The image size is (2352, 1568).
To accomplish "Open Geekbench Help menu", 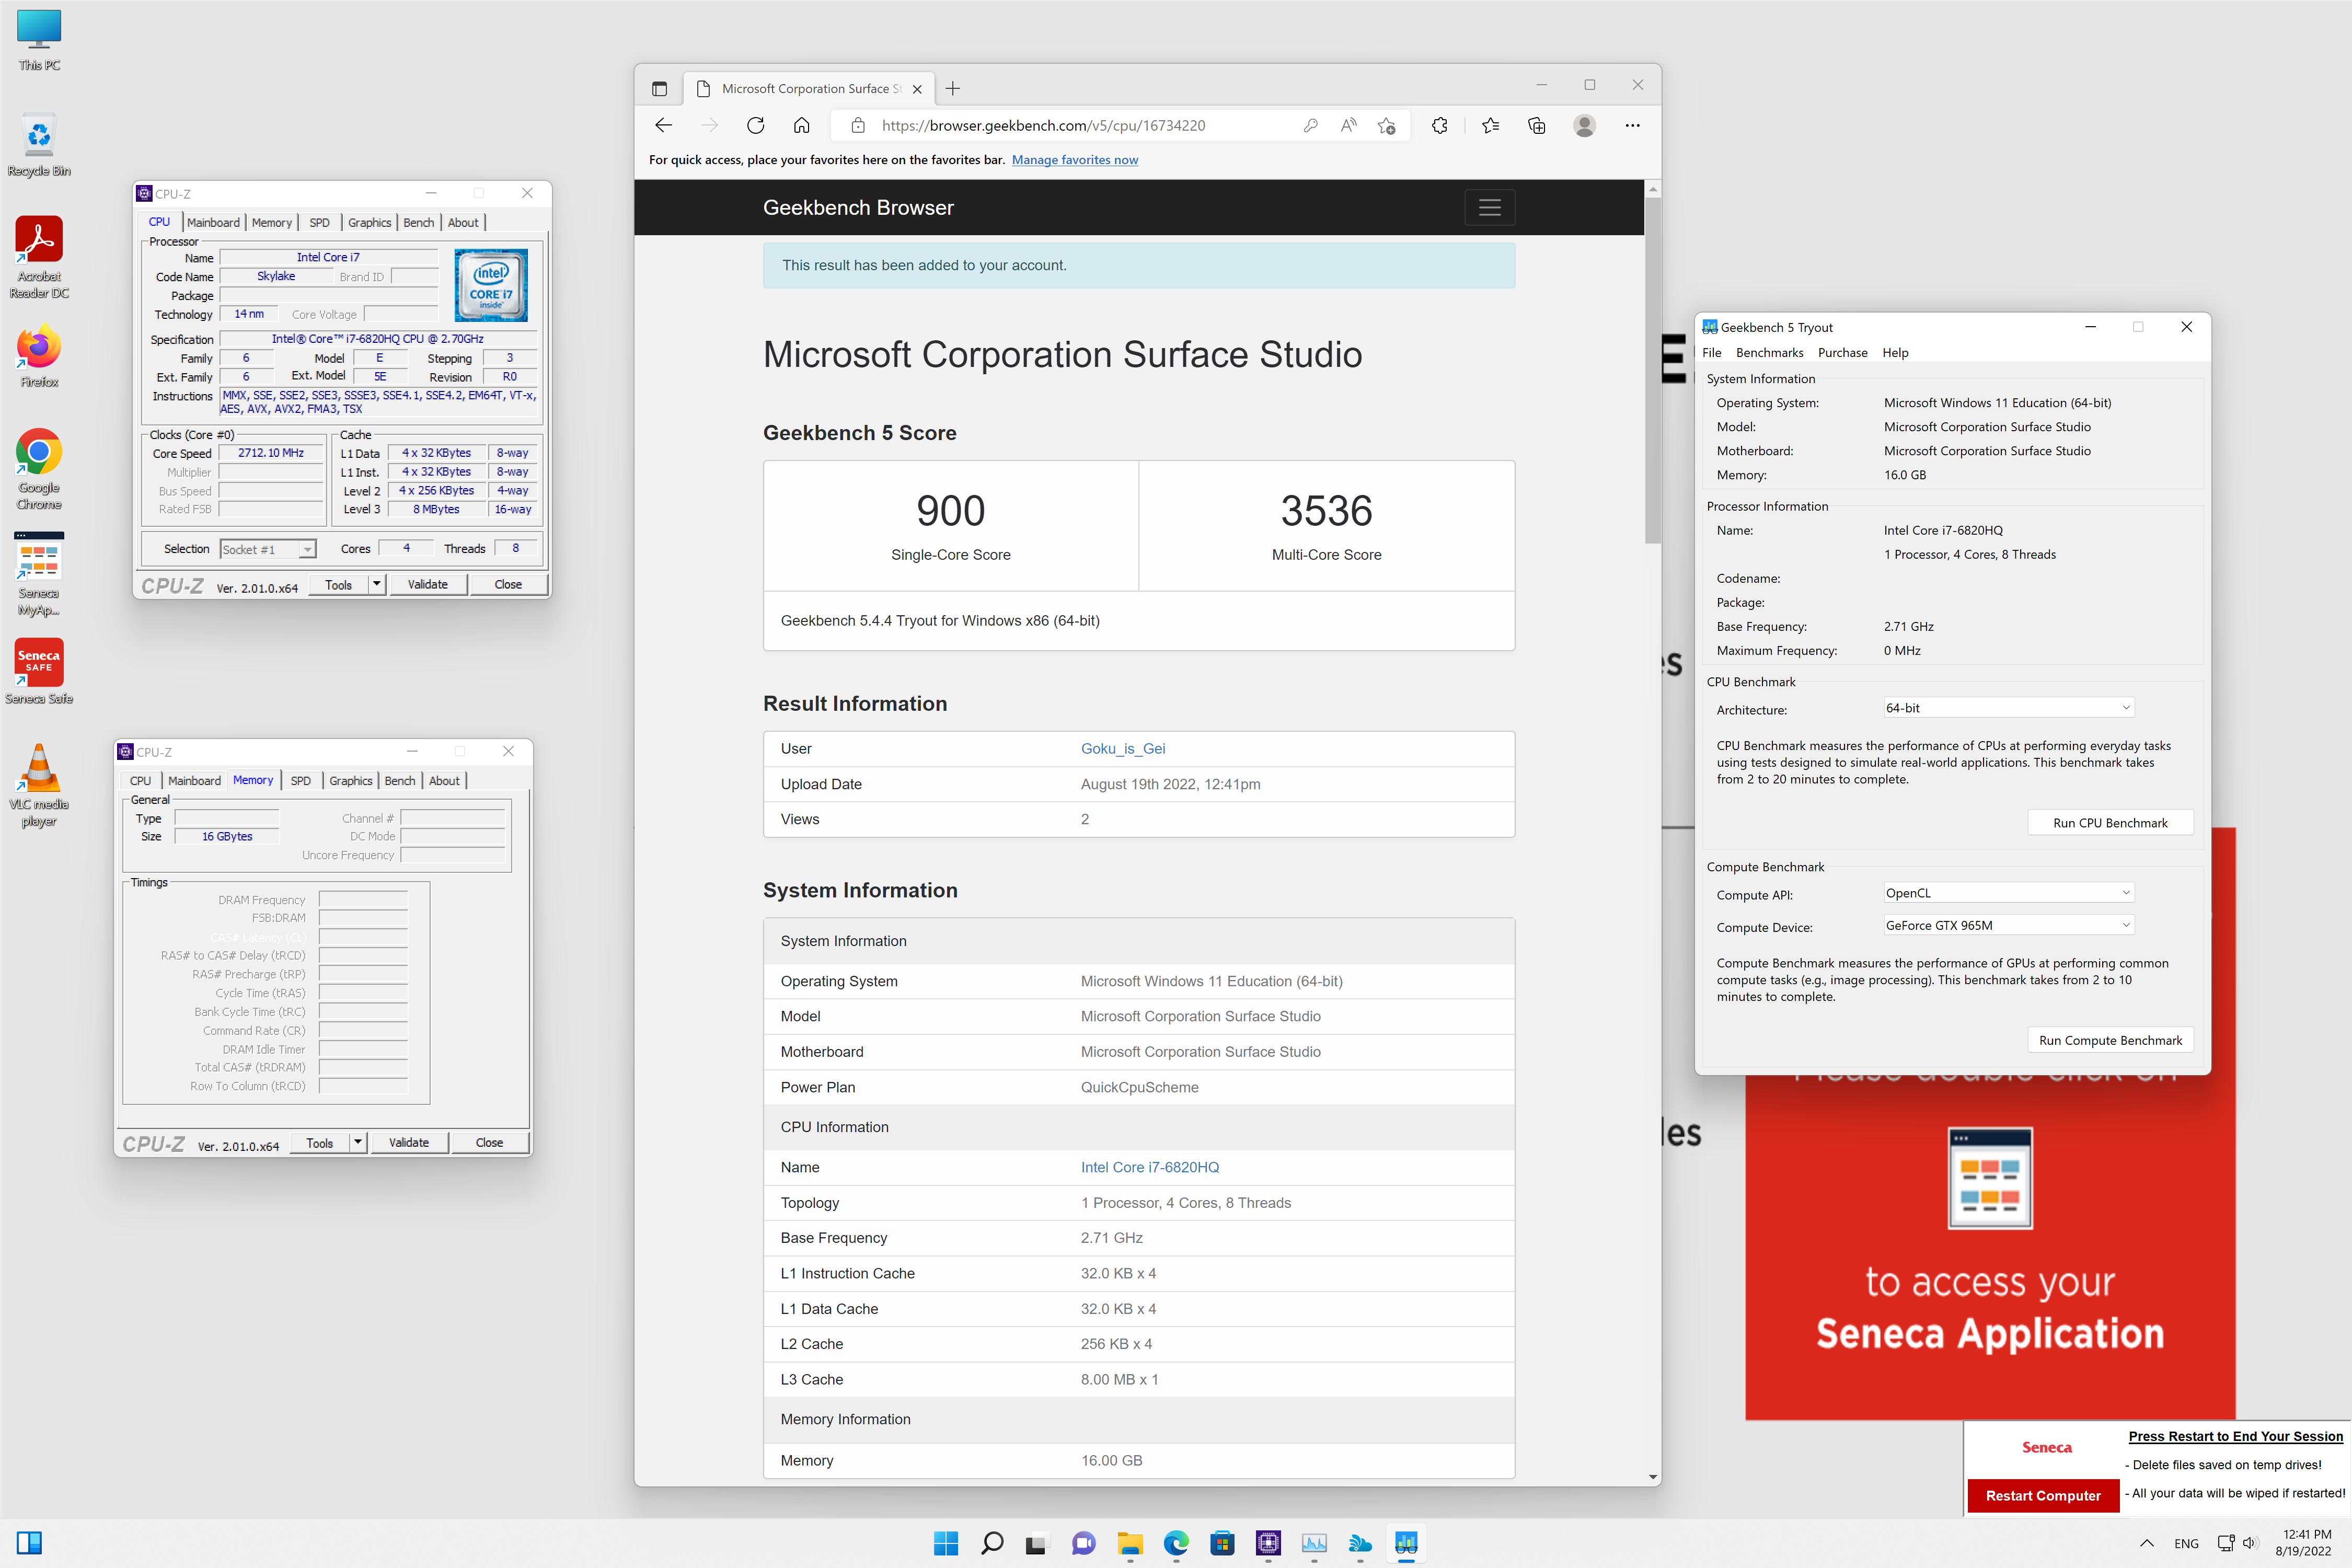I will [1895, 352].
